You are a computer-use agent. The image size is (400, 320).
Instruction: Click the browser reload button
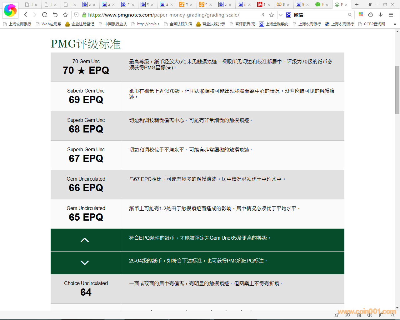45,15
